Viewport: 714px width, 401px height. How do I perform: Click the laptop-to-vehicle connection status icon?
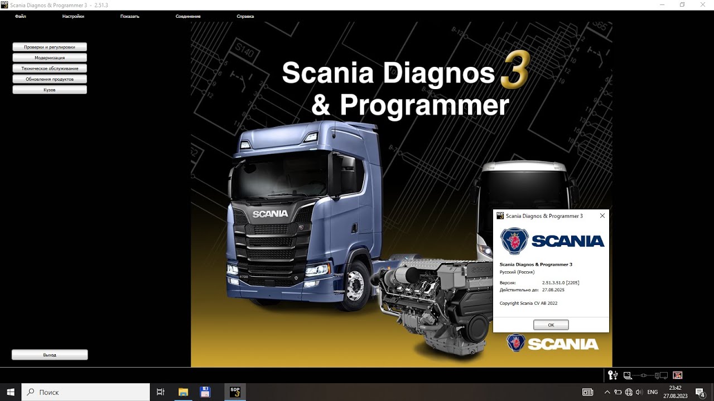(645, 375)
